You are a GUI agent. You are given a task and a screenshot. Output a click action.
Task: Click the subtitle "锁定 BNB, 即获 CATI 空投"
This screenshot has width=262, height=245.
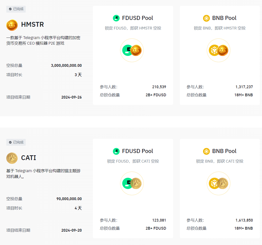220,161
